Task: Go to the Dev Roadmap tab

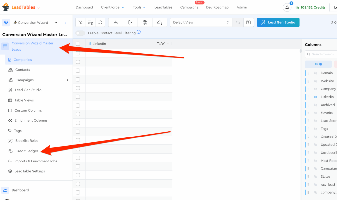Action: tap(217, 7)
